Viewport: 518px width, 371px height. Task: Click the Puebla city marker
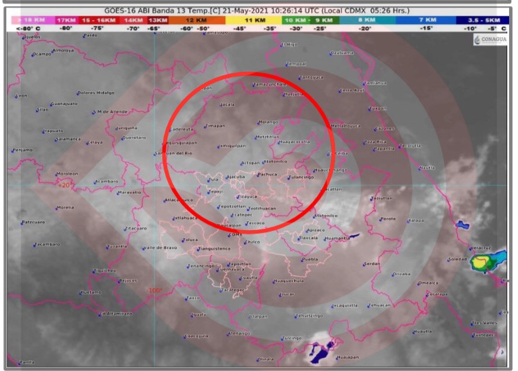point(301,260)
